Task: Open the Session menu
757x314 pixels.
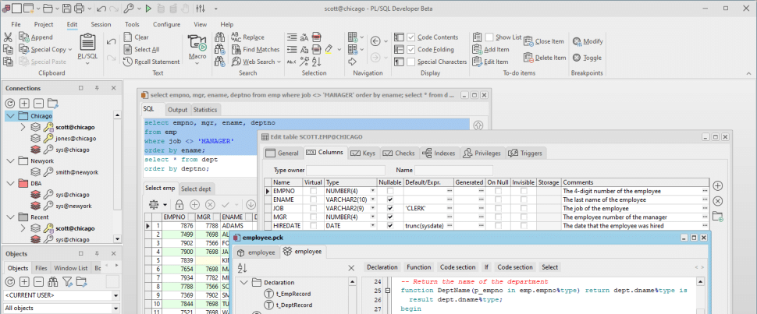Action: (x=101, y=25)
